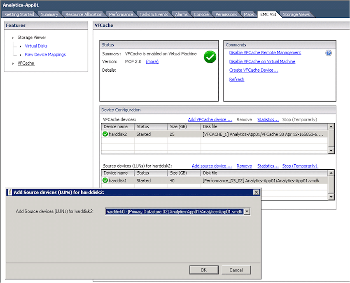The width and height of the screenshot is (350, 283).
Task: Open the Maps tab
Action: point(249,14)
